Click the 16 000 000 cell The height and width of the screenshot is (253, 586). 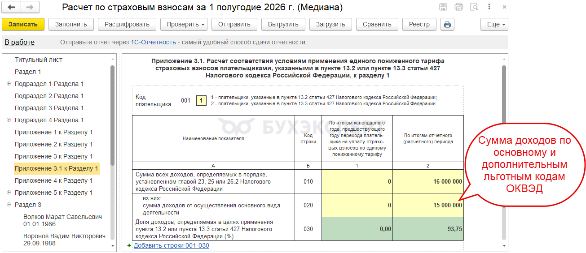(x=428, y=181)
